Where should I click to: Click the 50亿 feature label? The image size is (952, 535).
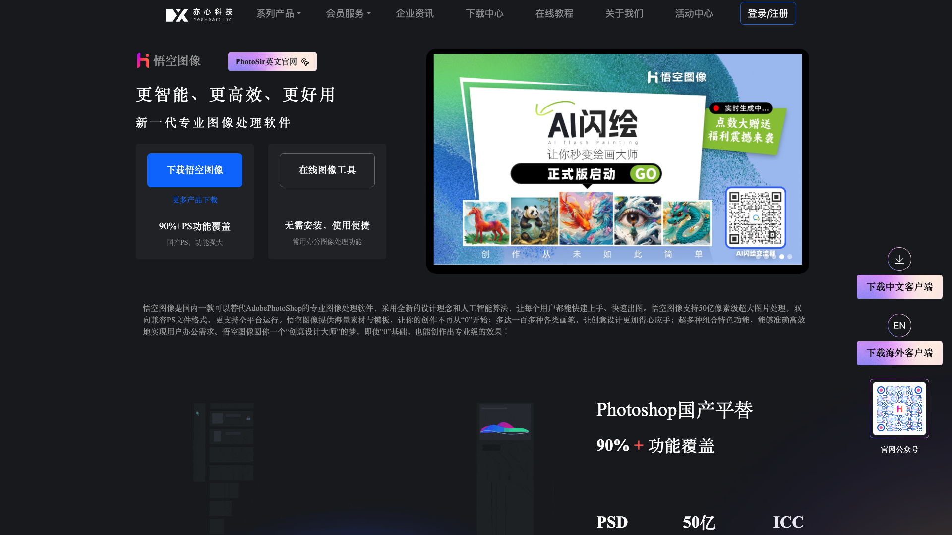pyautogui.click(x=699, y=522)
